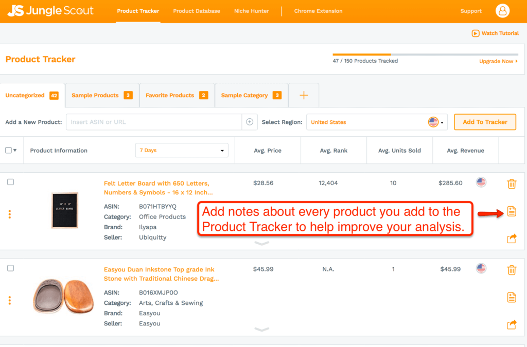
Task: Click the Watch Tutorial link text
Action: [500, 33]
